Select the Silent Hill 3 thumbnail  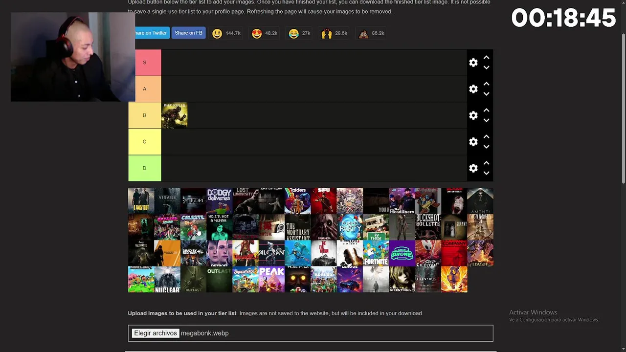point(402,279)
